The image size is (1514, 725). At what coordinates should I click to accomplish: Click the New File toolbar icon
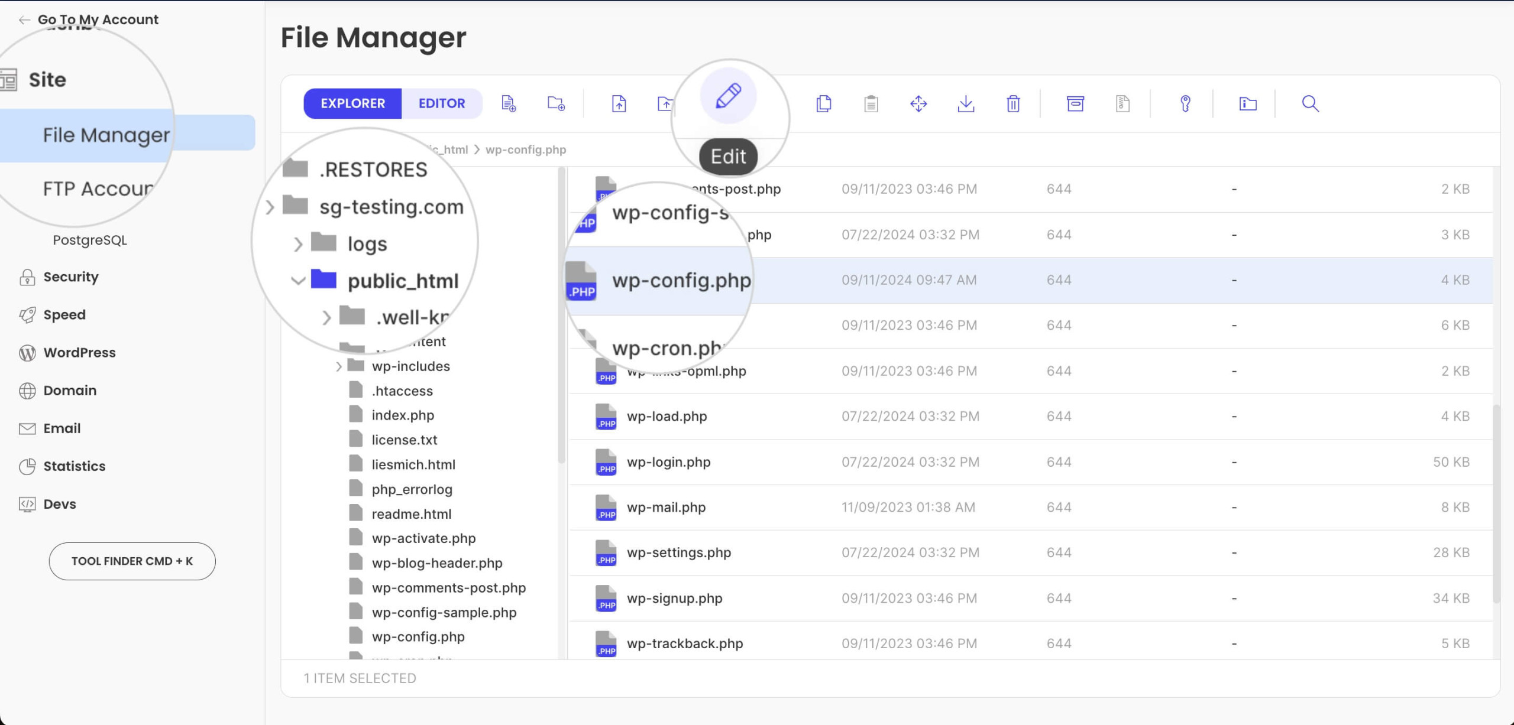click(509, 103)
